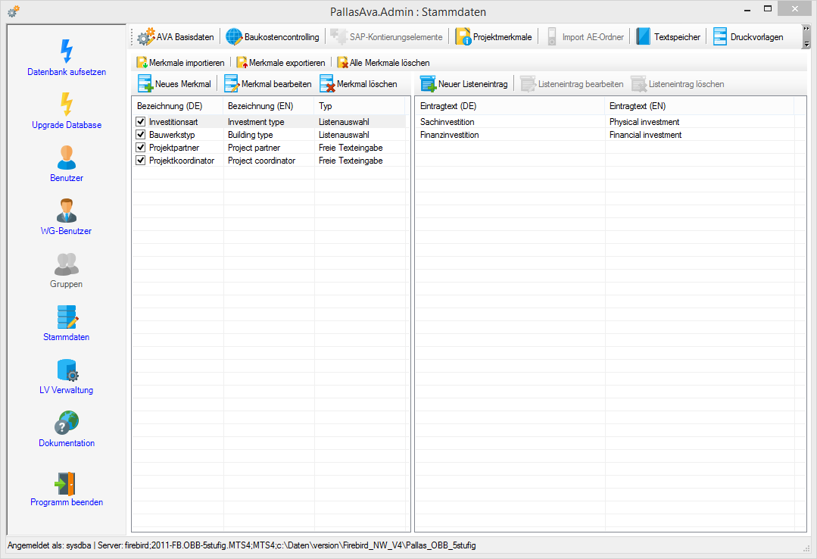Click the Neues Merkmal add icon
This screenshot has height=559, width=817.
[x=145, y=84]
